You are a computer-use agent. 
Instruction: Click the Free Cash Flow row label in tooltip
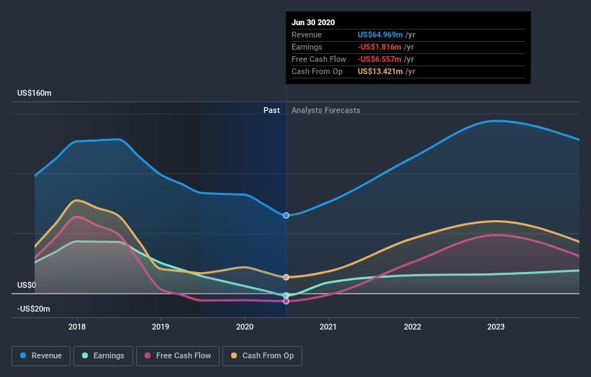(319, 59)
